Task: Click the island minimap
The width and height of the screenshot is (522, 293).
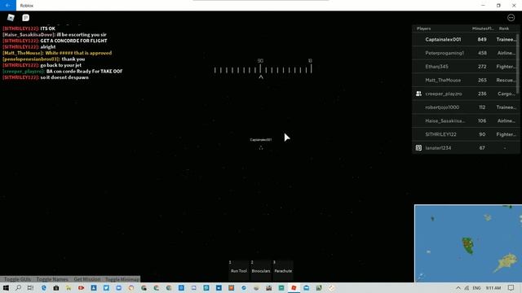Action: coord(468,243)
